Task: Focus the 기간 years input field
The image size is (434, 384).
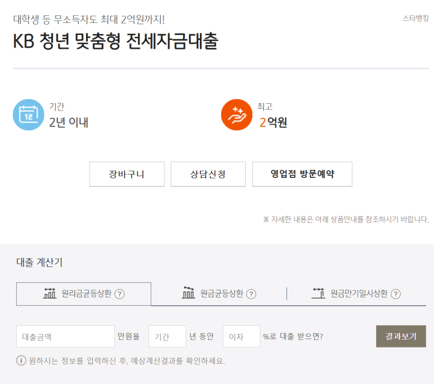Action: pyautogui.click(x=168, y=336)
